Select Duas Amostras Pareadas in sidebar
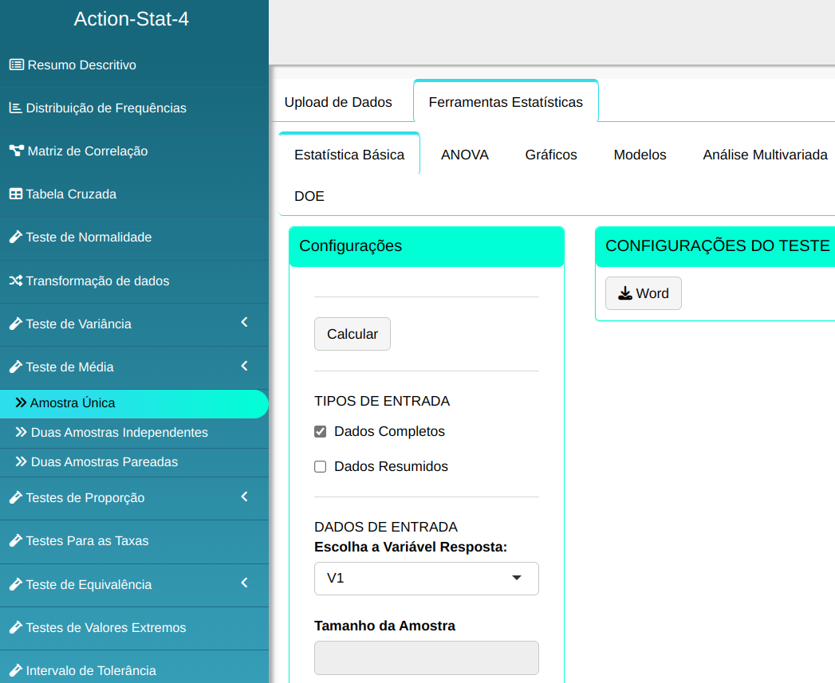 [104, 462]
